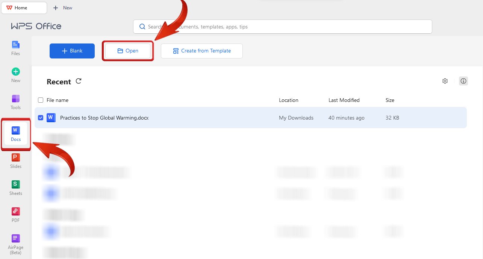
Task: Select Docs in the sidebar
Action: (15, 134)
